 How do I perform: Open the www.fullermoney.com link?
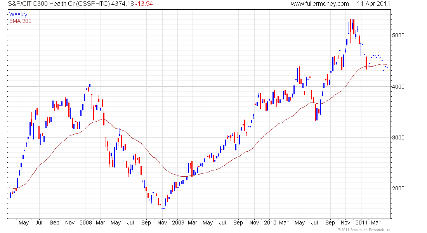tap(320, 4)
